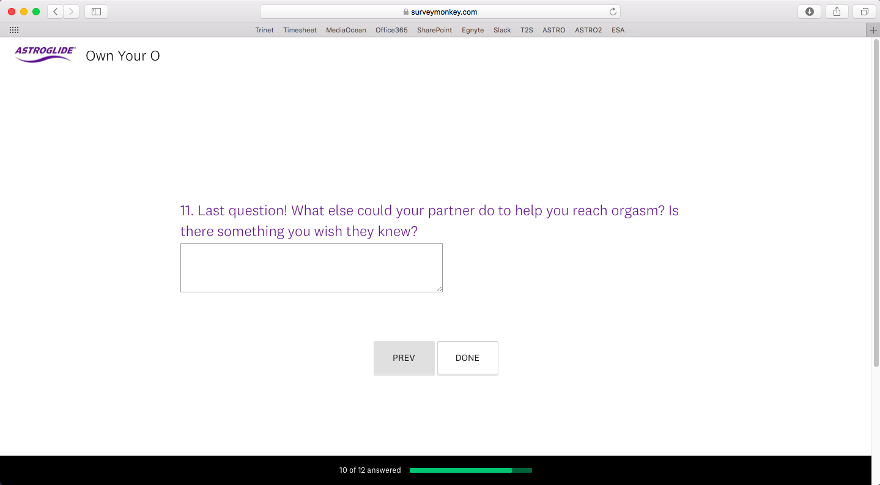Click the surveymonkey.com address bar
This screenshot has height=485, width=880.
point(440,12)
